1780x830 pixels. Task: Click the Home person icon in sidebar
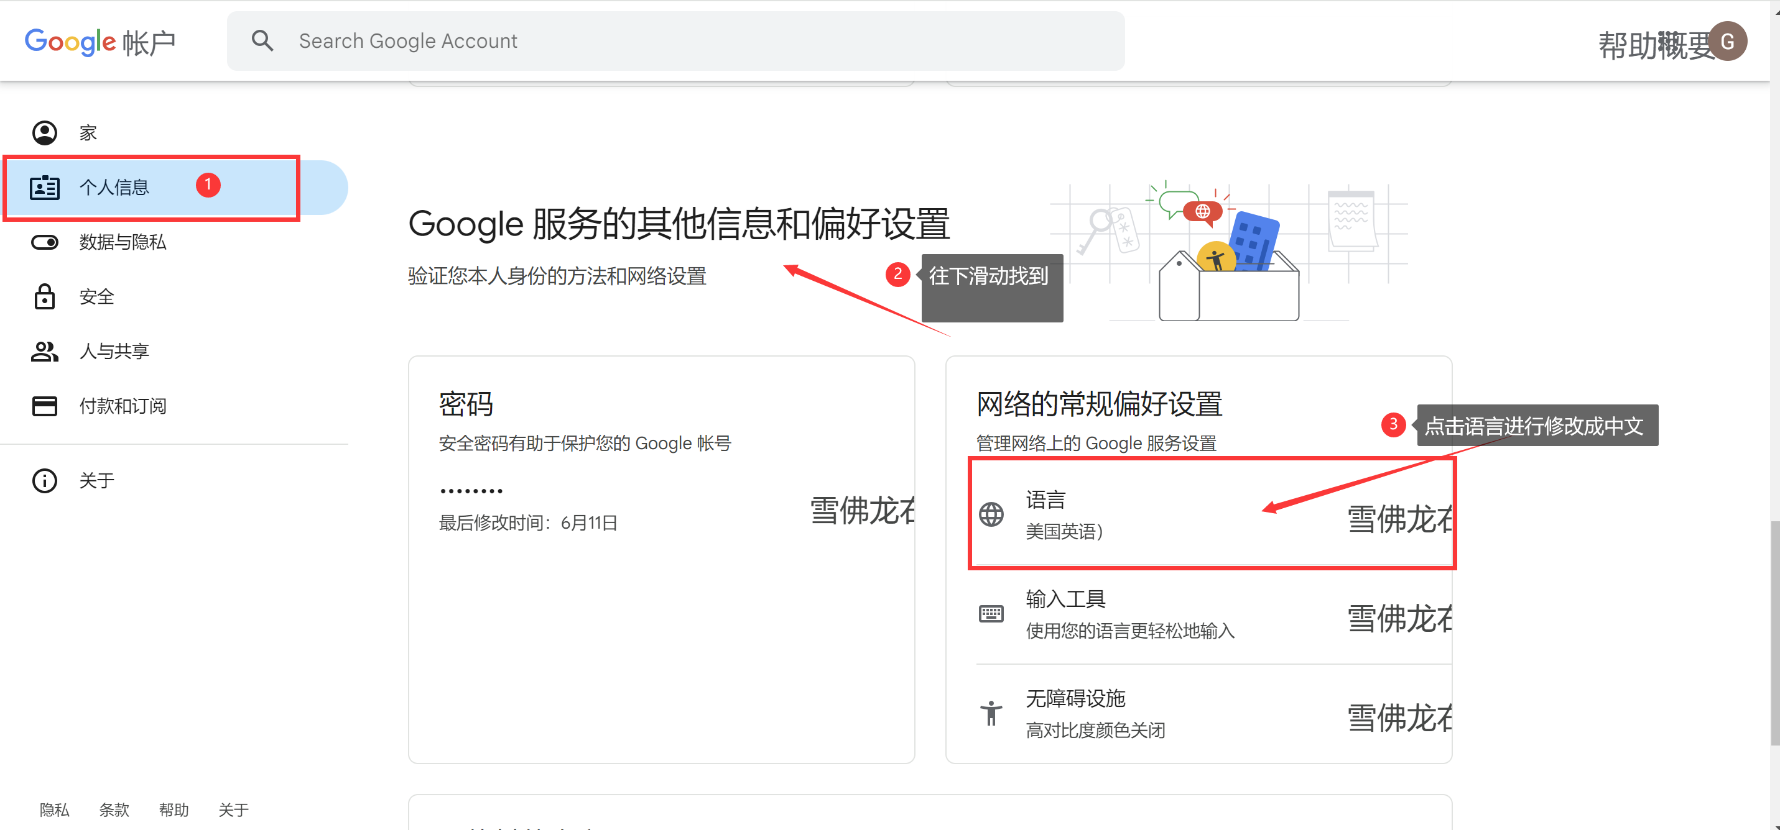(x=45, y=132)
